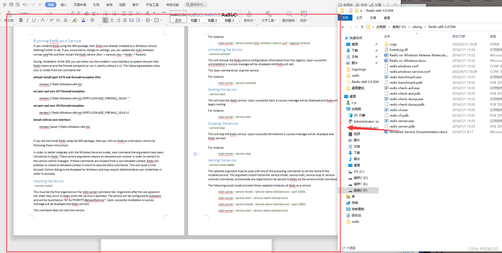Switch to the 页面布局 tab

pos(80,5)
